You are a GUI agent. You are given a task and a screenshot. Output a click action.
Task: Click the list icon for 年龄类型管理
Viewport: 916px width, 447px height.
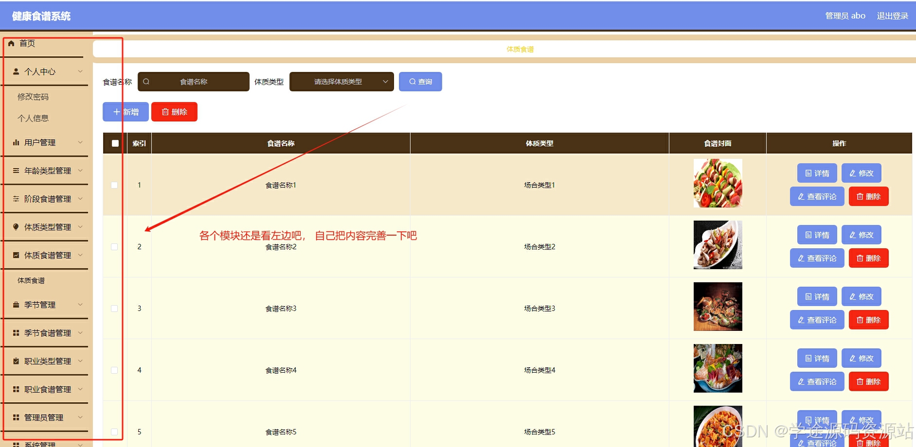click(16, 171)
